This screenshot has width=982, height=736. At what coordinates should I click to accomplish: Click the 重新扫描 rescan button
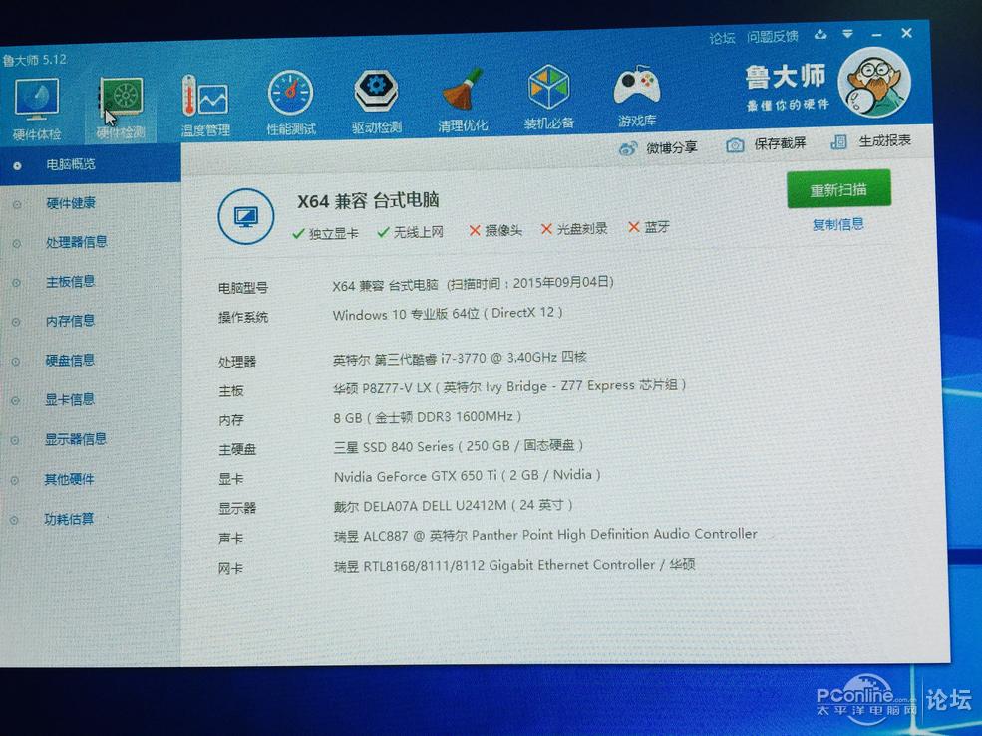tap(838, 189)
